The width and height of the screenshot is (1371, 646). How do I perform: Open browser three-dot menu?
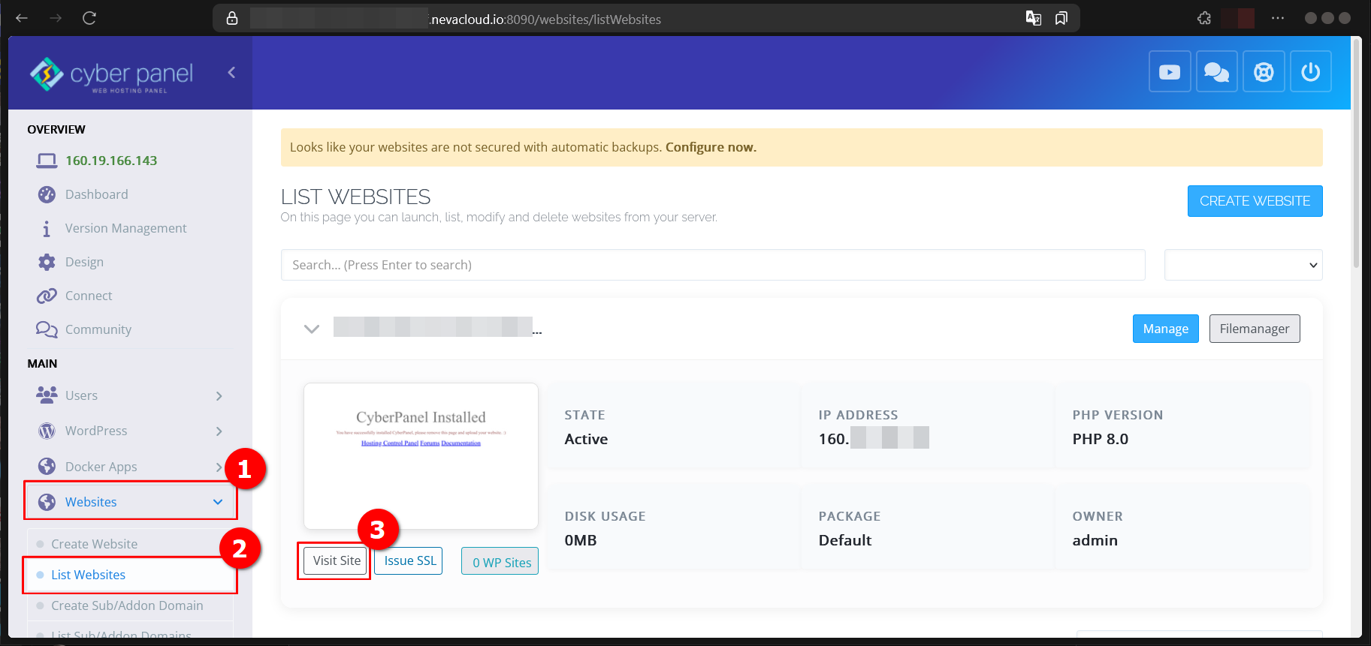(x=1278, y=18)
